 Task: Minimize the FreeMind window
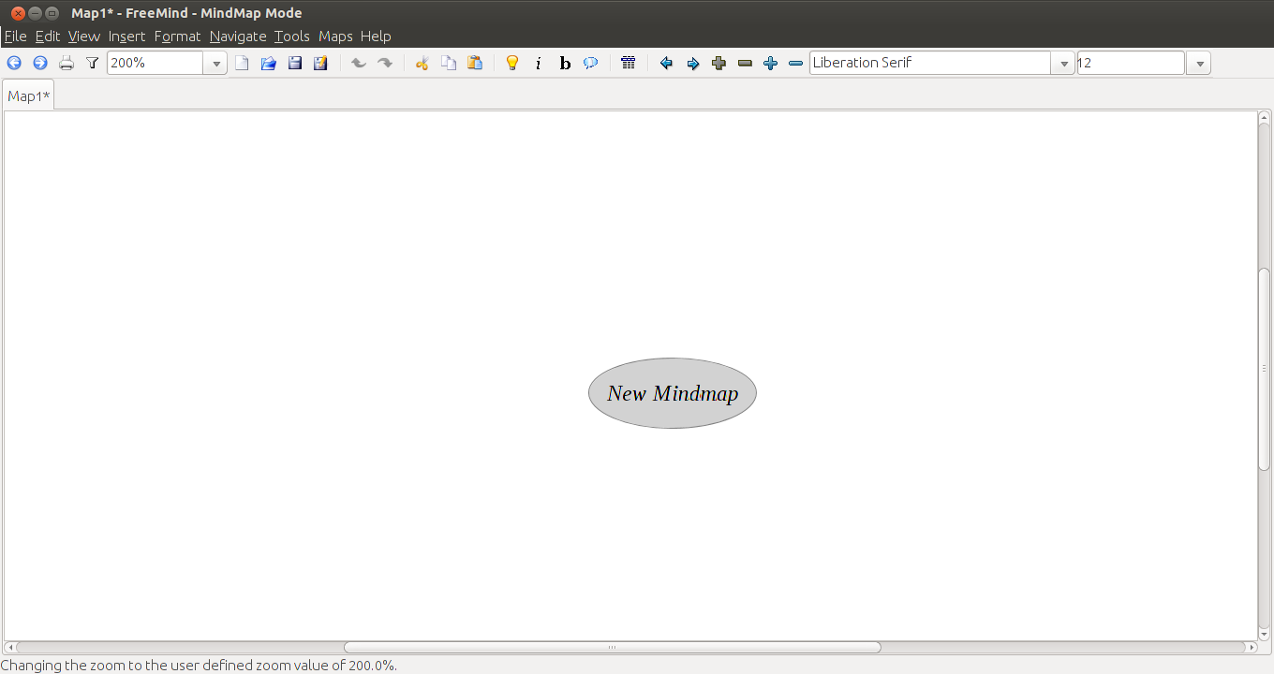[x=35, y=13]
